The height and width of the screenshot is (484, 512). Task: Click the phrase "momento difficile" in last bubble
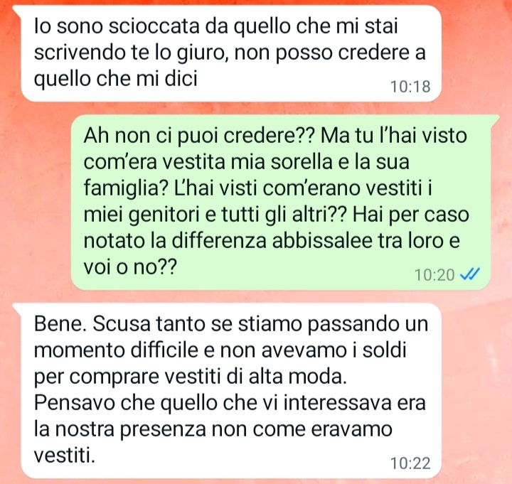point(116,350)
